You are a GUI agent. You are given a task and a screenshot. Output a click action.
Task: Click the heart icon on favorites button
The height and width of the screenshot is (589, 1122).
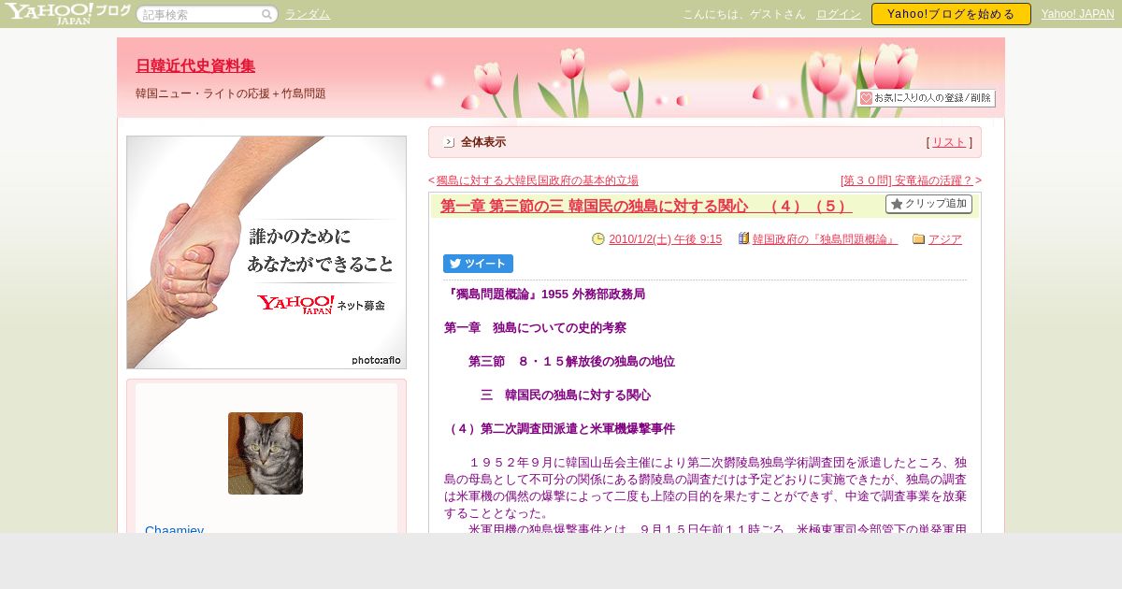coord(866,98)
